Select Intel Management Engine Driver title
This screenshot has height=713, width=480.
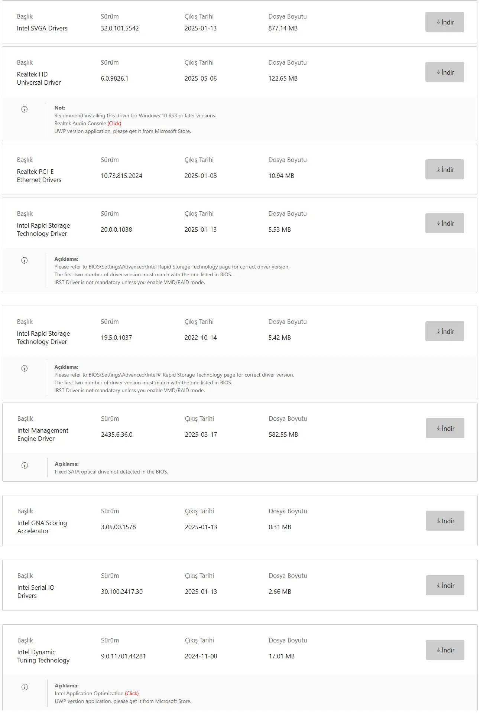(43, 434)
